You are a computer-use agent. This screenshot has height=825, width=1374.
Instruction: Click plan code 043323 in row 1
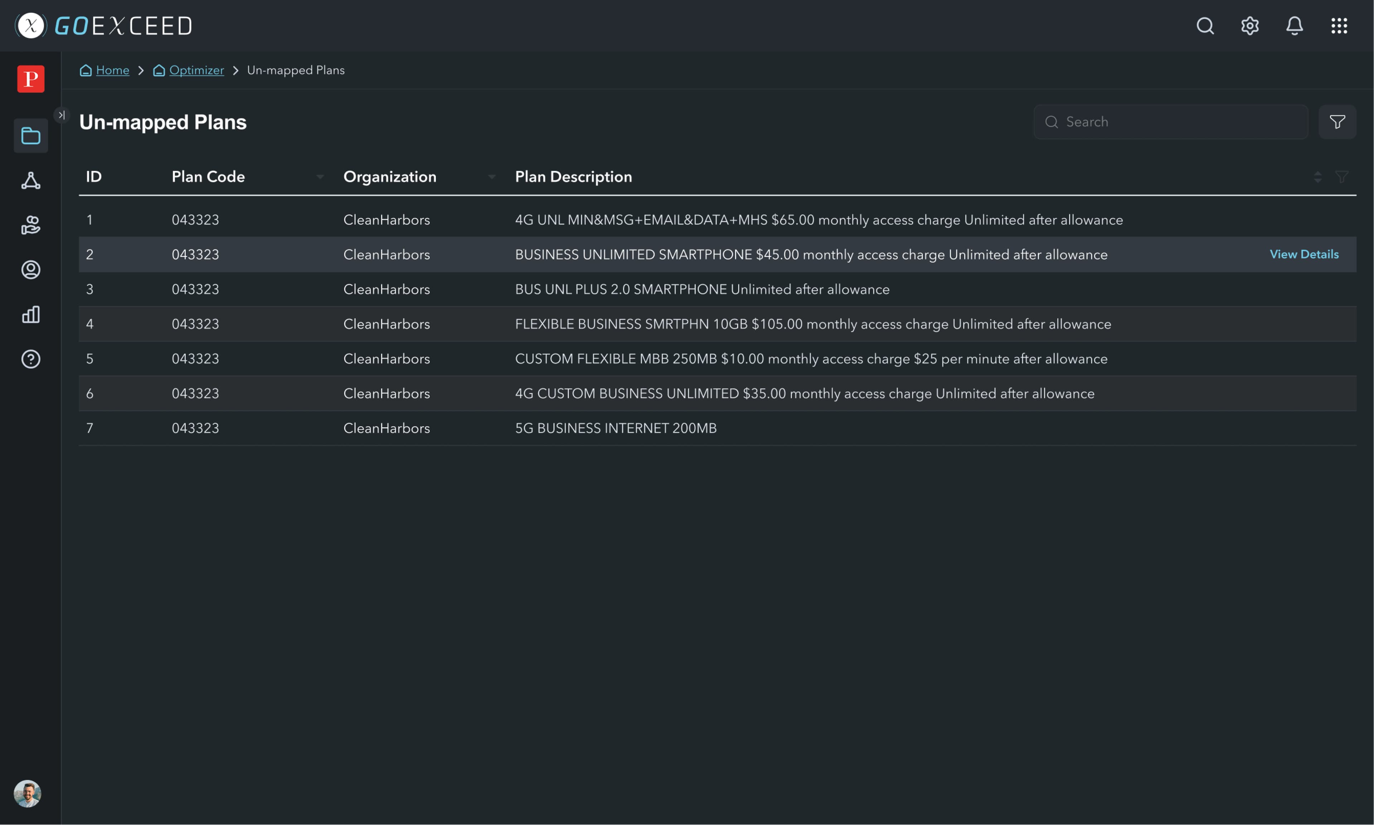[x=195, y=220]
